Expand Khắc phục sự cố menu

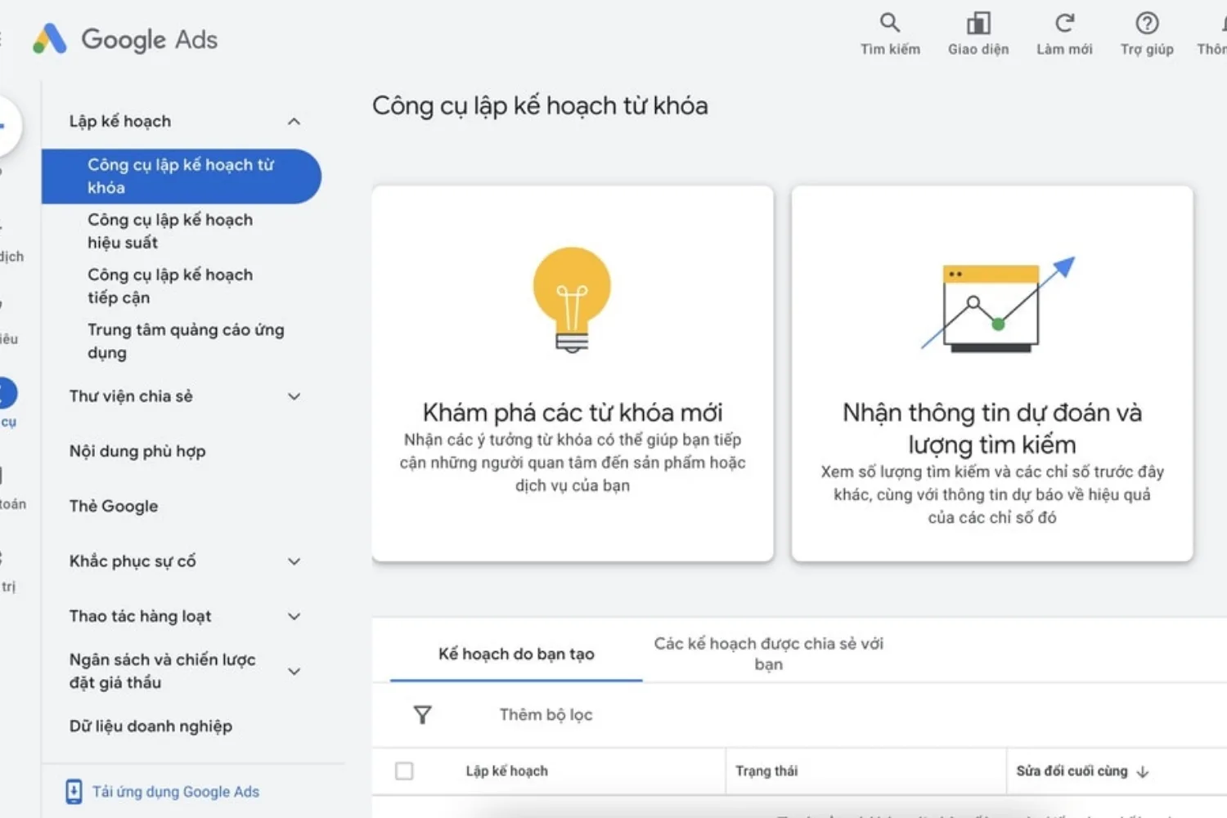tap(294, 561)
